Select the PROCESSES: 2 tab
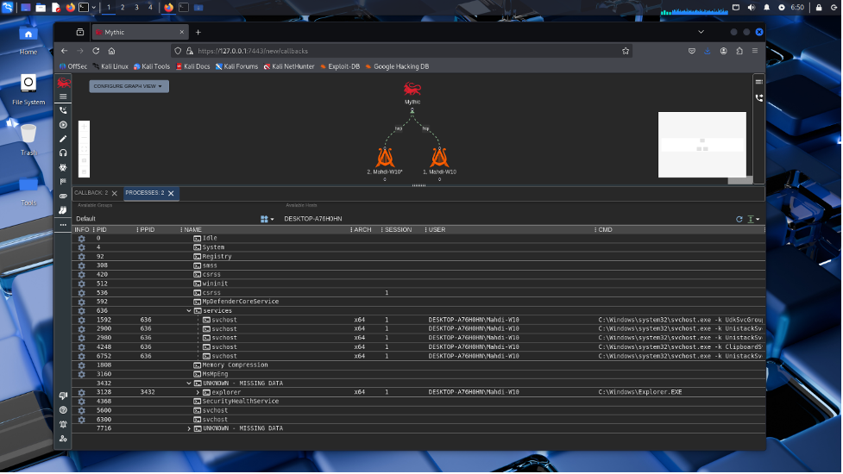The height and width of the screenshot is (474, 843). (145, 193)
